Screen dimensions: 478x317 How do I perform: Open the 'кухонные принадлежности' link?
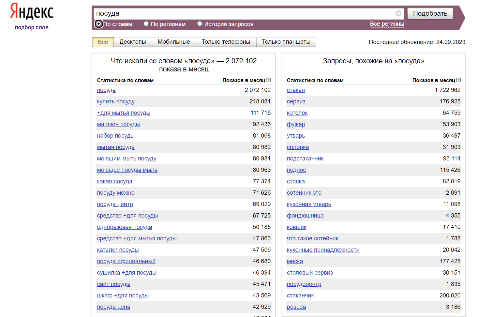coord(323,250)
